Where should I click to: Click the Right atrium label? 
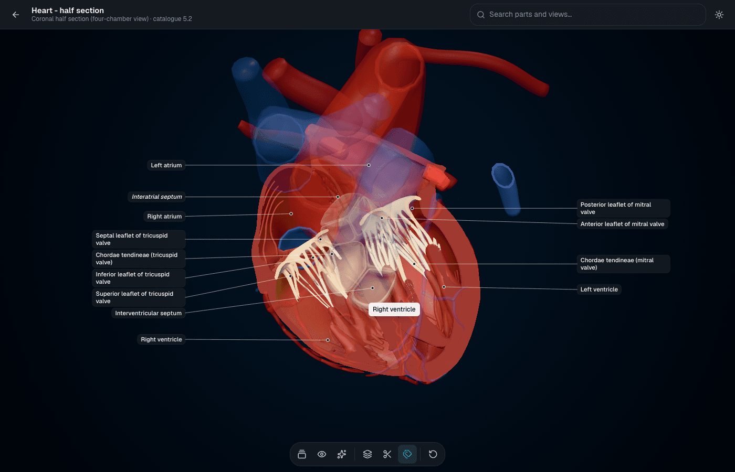164,216
